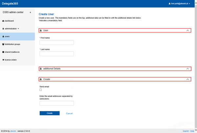Click the Last name text box
This screenshot has height=133, width=197.
[x=56, y=54]
